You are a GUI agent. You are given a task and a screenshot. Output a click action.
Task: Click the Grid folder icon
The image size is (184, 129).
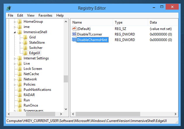pos(25,37)
